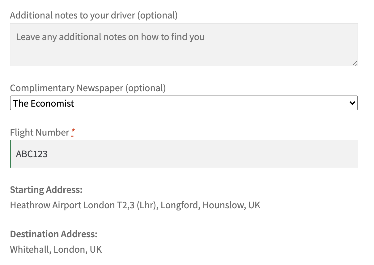Click the 'Leave any additional notes' placeholder
374x265 pixels.
(x=110, y=37)
